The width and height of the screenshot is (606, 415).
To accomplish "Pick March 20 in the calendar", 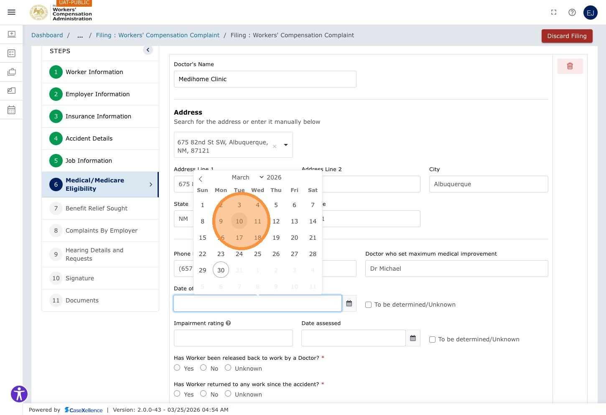I will click(294, 238).
